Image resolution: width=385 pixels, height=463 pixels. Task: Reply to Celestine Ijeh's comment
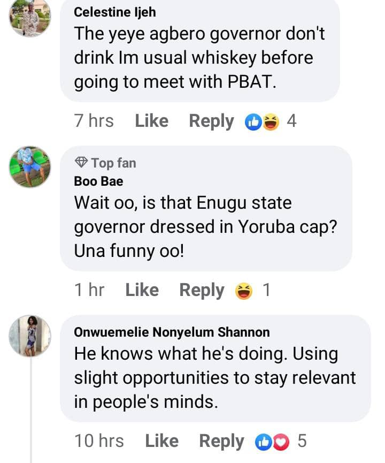tap(211, 121)
